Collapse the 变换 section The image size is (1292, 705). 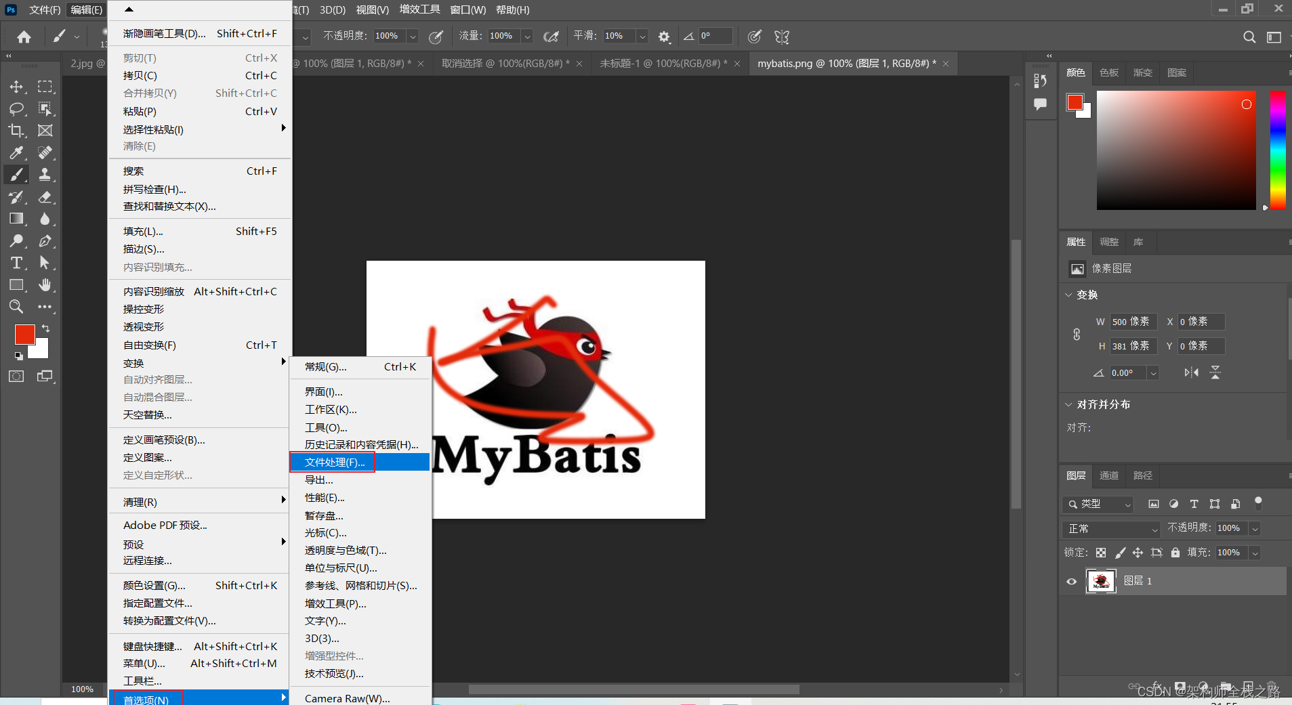click(1069, 295)
